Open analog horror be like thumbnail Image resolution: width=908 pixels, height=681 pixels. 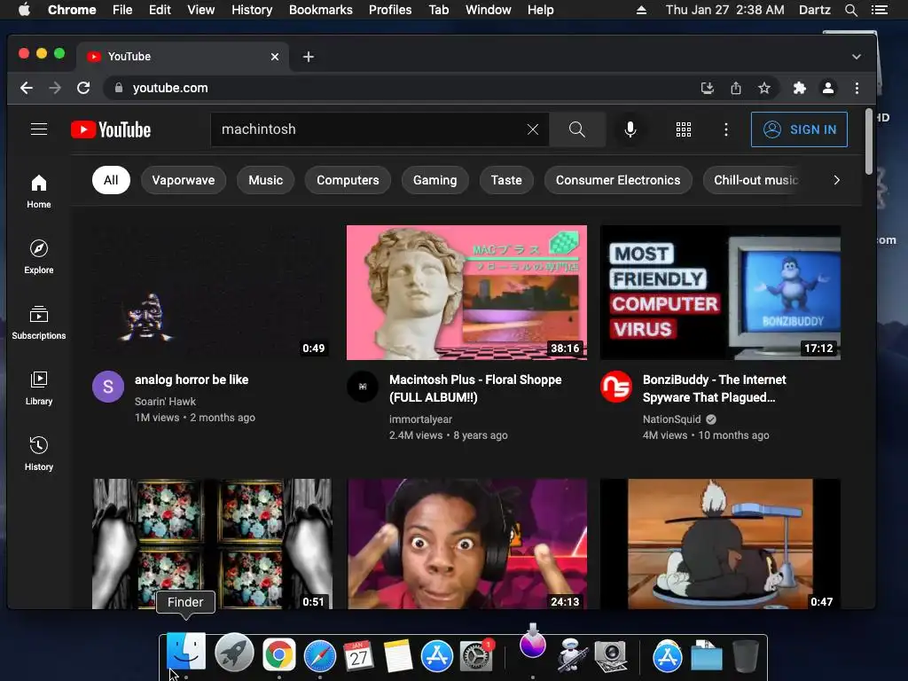(212, 293)
